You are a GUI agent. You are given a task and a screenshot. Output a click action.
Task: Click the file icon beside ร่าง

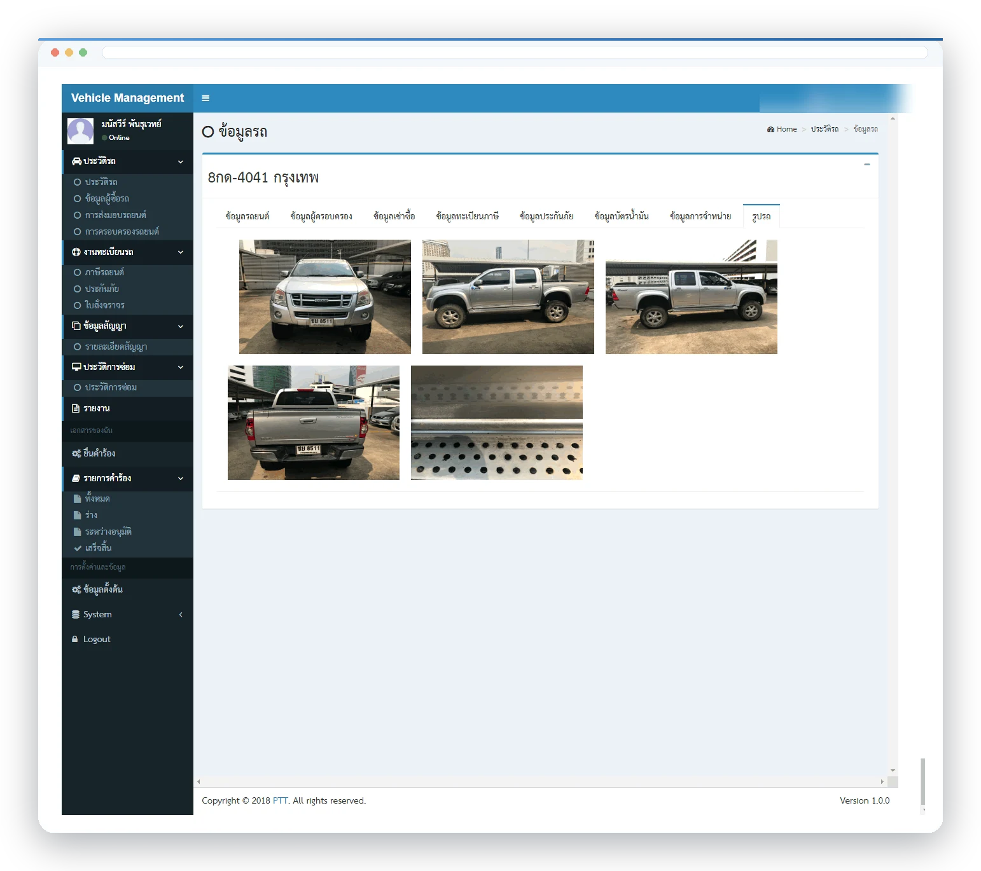78,515
